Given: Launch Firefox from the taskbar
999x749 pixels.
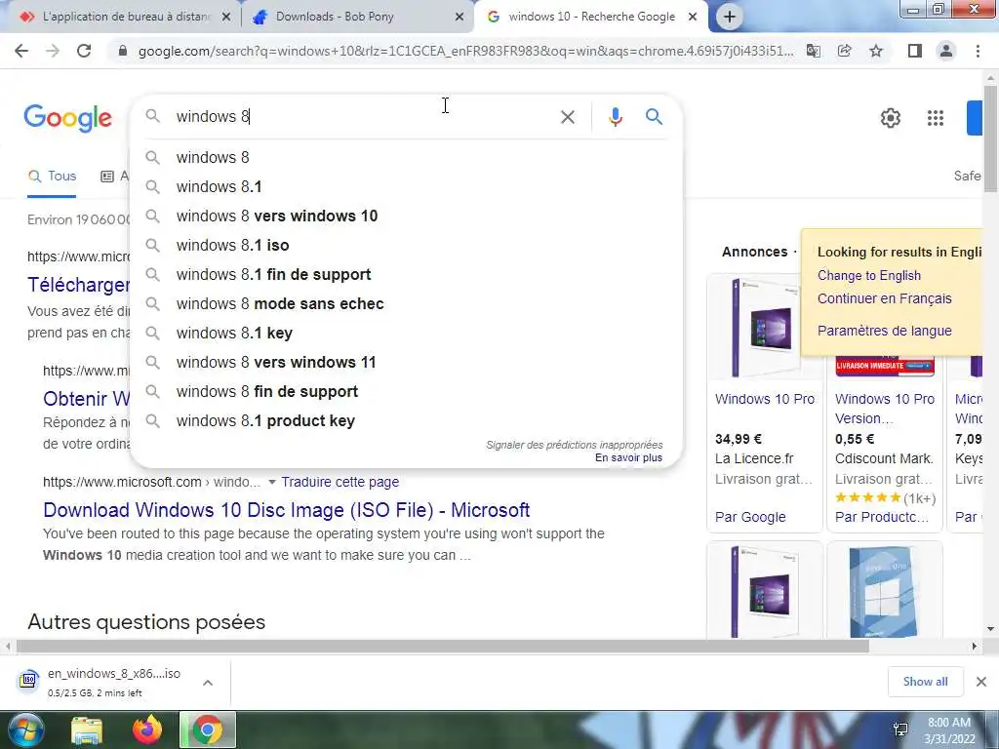Looking at the screenshot, I should 147,729.
